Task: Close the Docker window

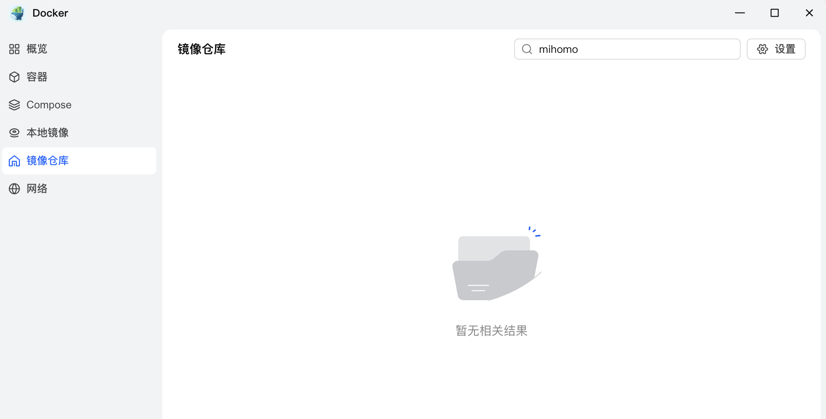Action: coord(809,13)
